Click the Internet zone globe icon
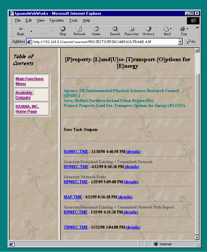 click(x=156, y=244)
